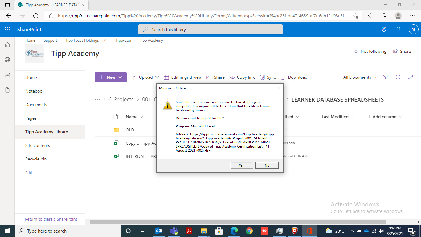
Task: Open My content file icon in left rail
Action: point(7,90)
